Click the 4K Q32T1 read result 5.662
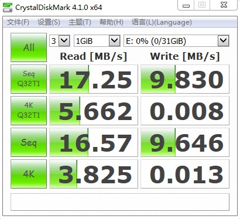This screenshot has height=219, width=240. (94, 111)
